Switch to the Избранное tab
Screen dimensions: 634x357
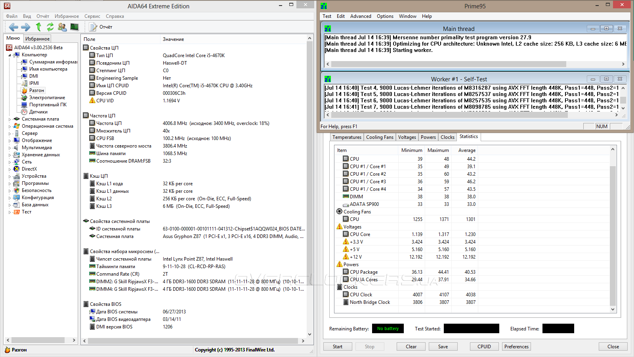(x=37, y=39)
